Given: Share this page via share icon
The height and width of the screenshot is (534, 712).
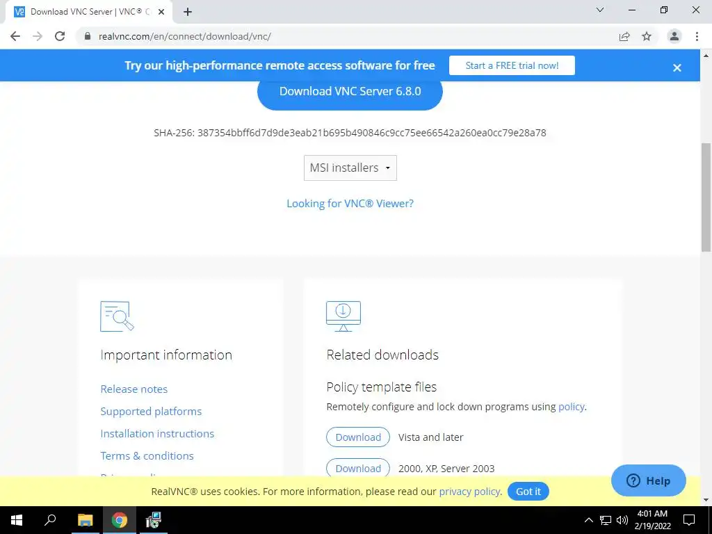Looking at the screenshot, I should tap(624, 36).
